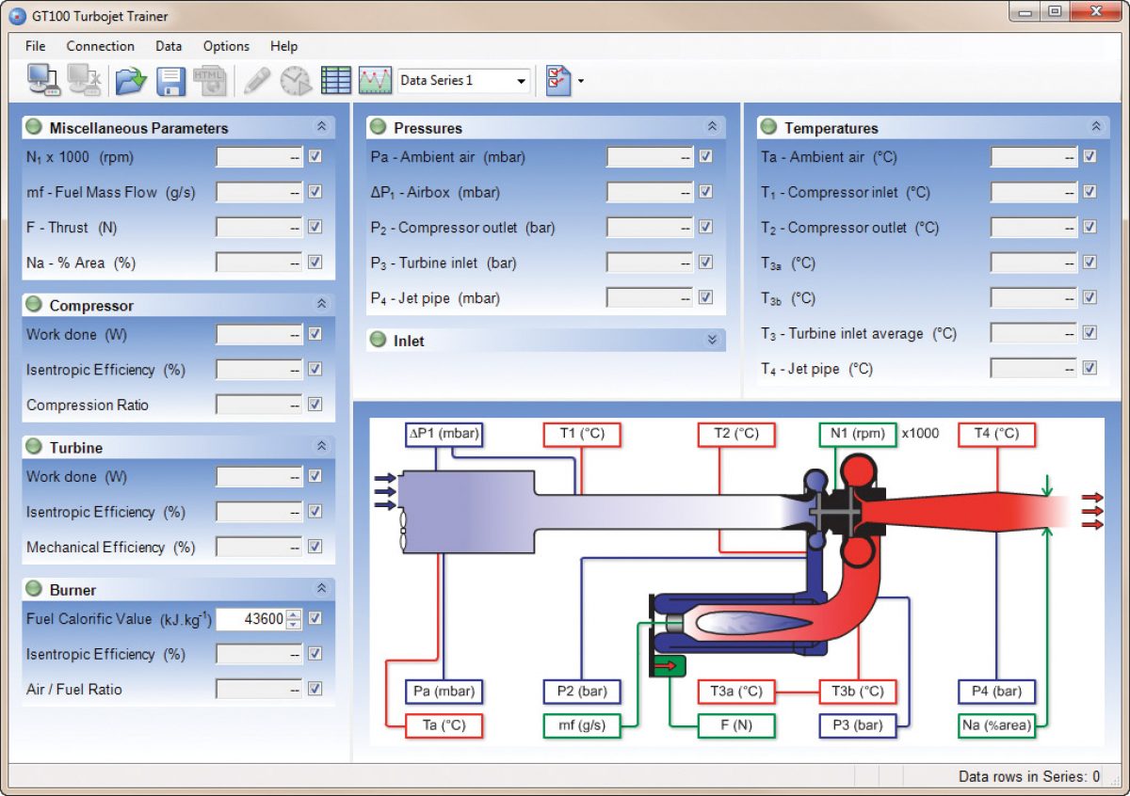Collapse the Burner panel
This screenshot has height=796, width=1130.
321,588
